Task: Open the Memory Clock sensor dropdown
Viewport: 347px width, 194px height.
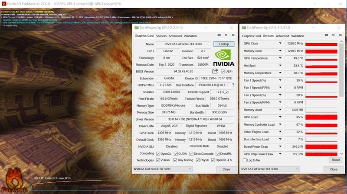Action: [280, 51]
